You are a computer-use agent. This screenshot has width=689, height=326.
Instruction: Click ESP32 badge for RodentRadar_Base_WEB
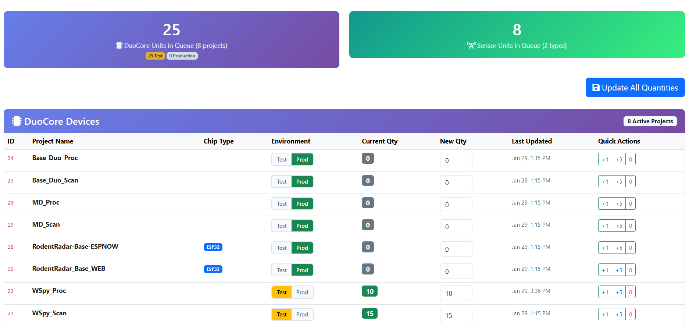click(213, 269)
